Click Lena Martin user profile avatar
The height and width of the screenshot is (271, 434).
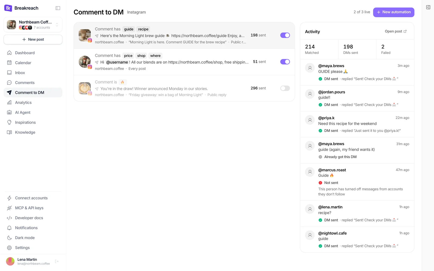(x=10, y=262)
